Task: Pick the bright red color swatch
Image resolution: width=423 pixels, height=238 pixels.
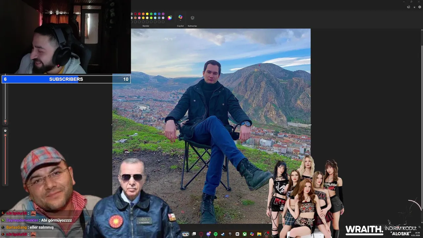Action: [139, 14]
